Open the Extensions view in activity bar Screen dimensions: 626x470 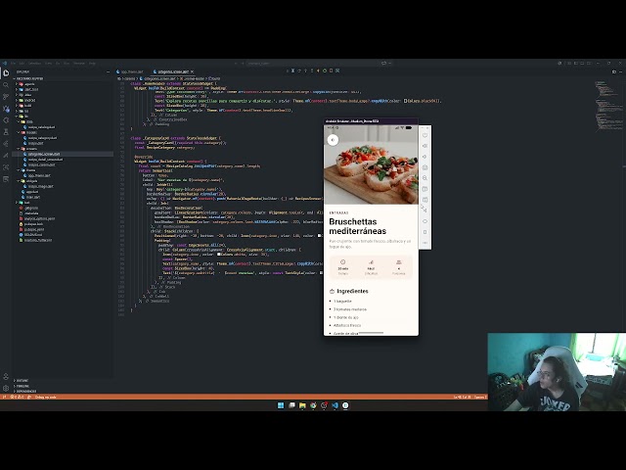tap(6, 120)
